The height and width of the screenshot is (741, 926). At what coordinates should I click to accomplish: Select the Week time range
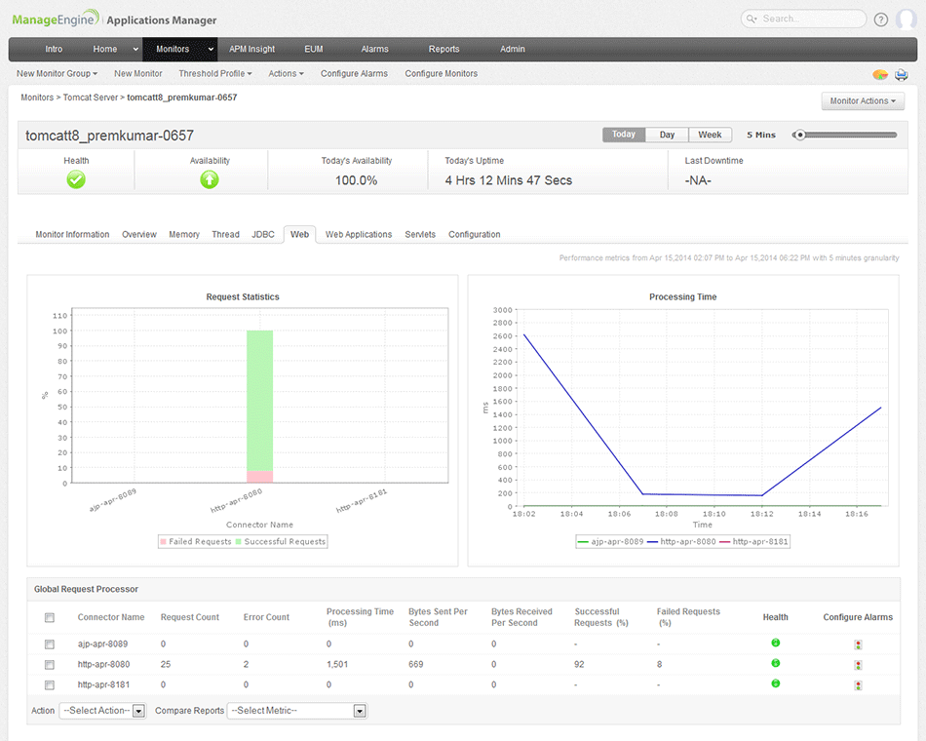click(x=710, y=135)
